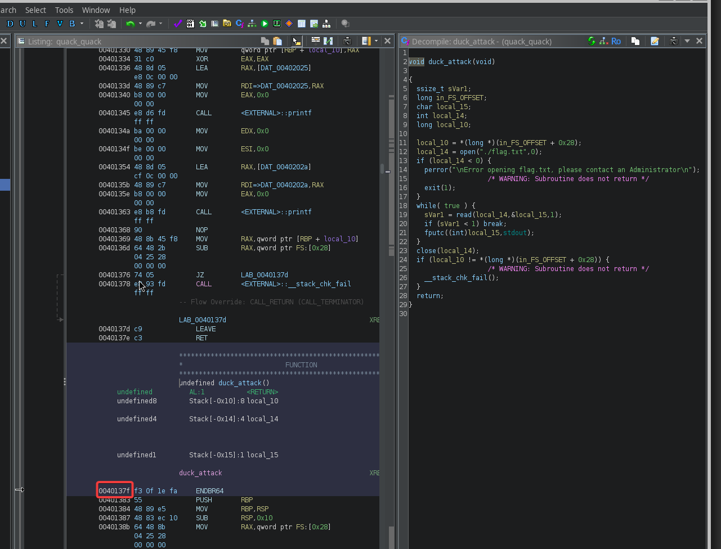
Task: Open Bookmarks via the purple checkmark icon
Action: (178, 24)
